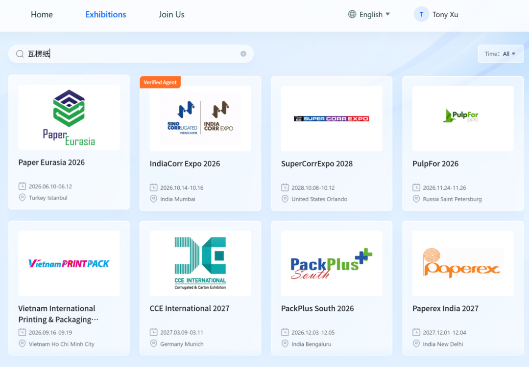Open Vietnam International Printing & Packaging title

point(58,314)
